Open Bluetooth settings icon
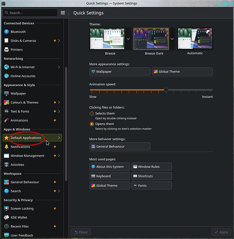Image resolution: width=234 pixels, height=239 pixels. pos(6,32)
